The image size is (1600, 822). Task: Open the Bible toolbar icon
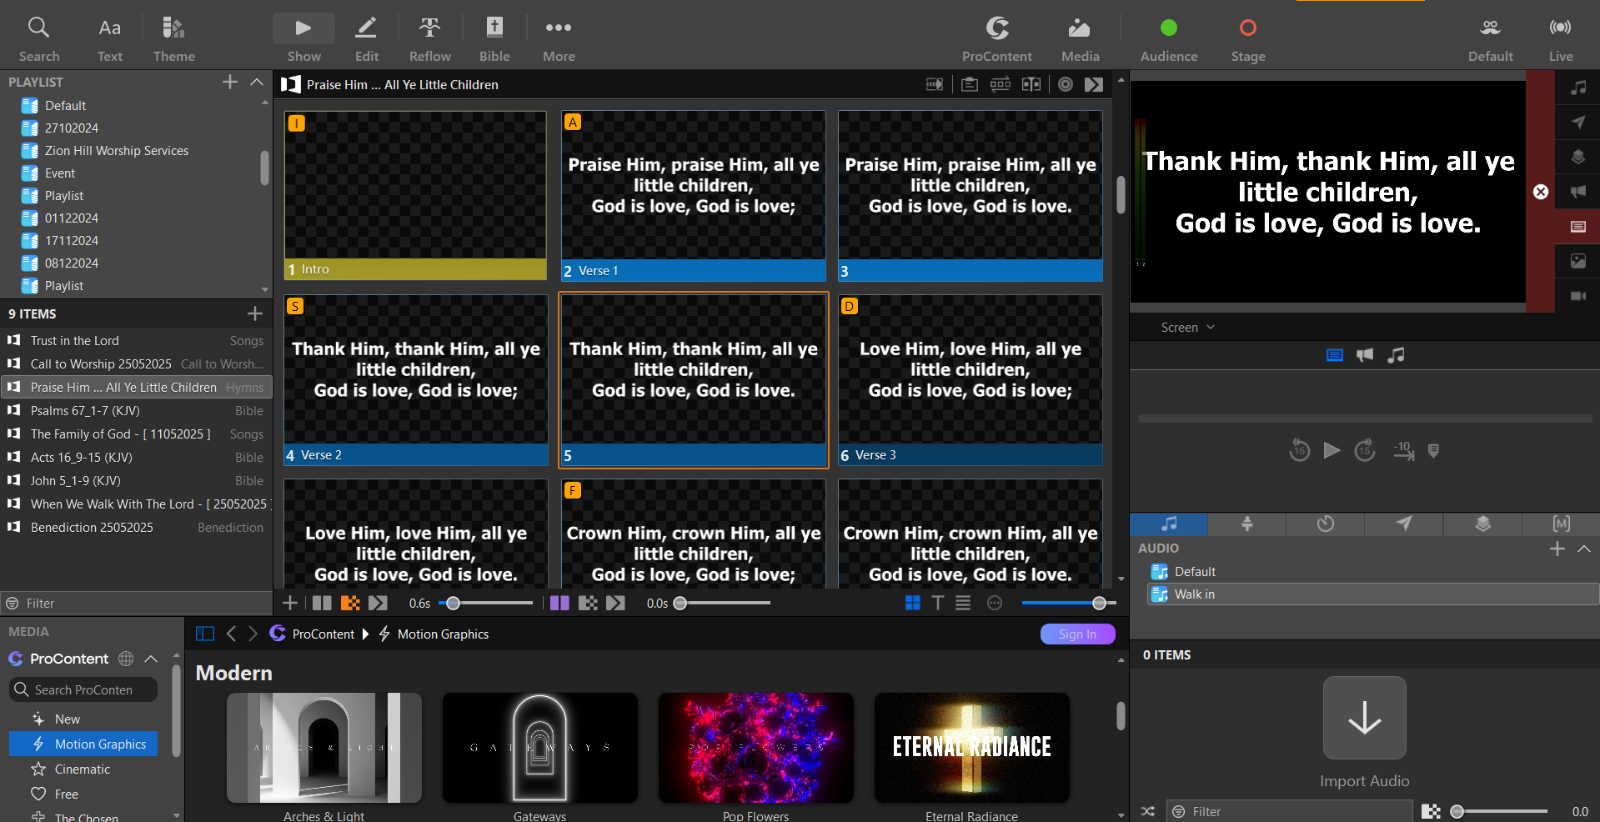click(494, 38)
